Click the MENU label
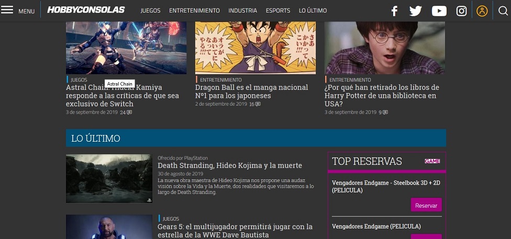 pyautogui.click(x=26, y=12)
